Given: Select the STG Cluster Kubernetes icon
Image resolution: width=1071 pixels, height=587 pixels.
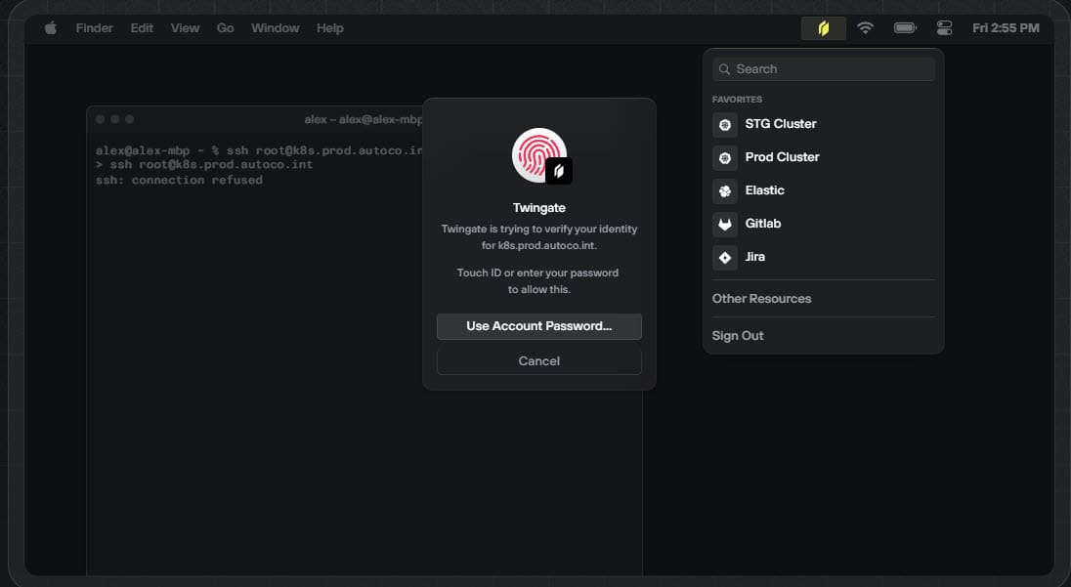Looking at the screenshot, I should (725, 125).
